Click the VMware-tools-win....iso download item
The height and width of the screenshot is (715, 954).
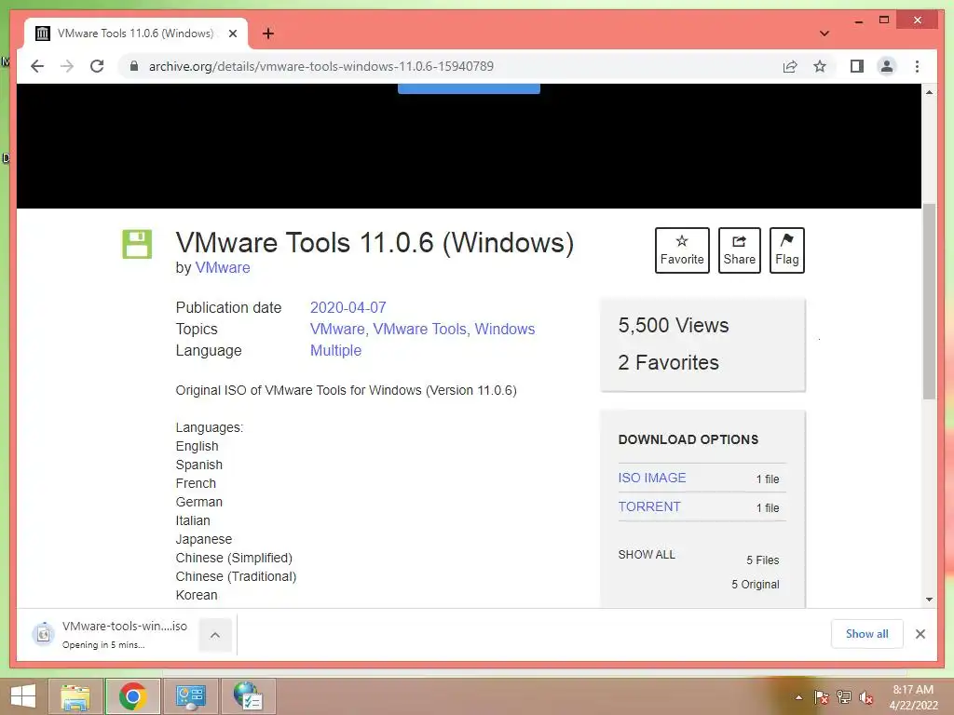coord(110,634)
